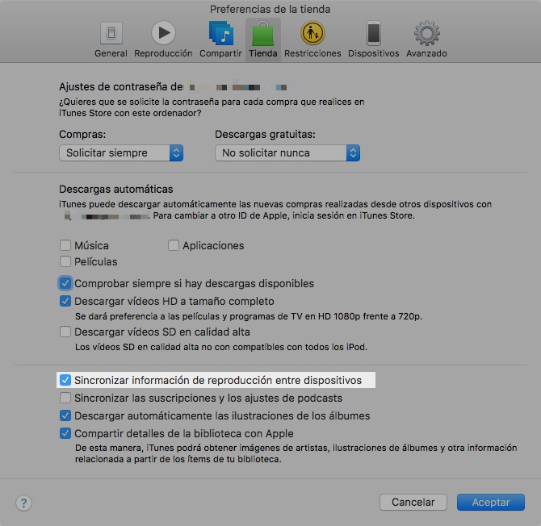This screenshot has width=541, height=526.
Task: Select the Tienda green bag icon
Action: pyautogui.click(x=263, y=33)
